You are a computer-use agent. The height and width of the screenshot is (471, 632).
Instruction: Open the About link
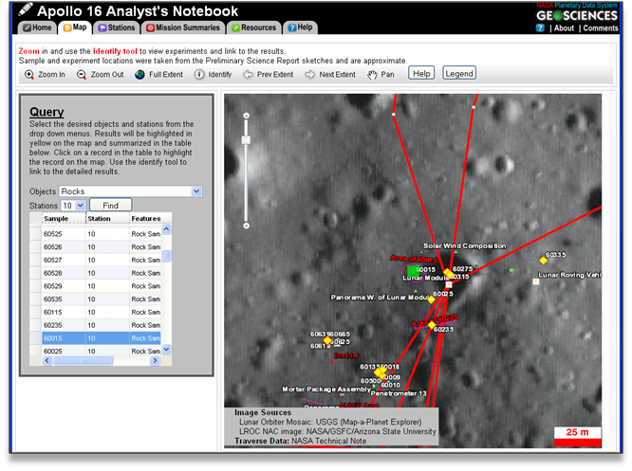pos(564,28)
